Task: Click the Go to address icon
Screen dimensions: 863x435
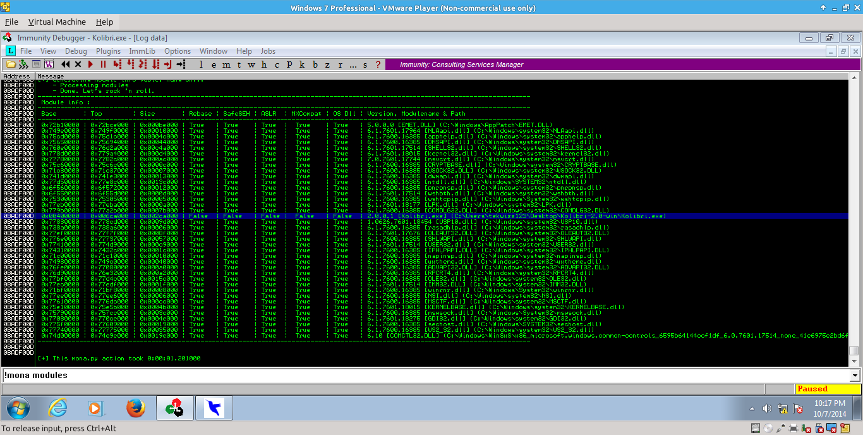Action: (x=181, y=64)
